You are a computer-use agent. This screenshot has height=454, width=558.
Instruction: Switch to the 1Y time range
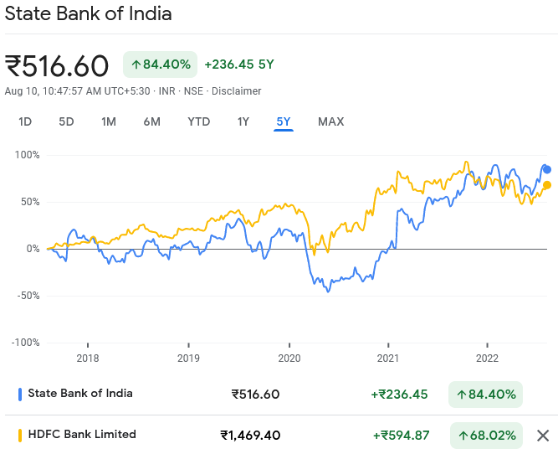point(243,121)
